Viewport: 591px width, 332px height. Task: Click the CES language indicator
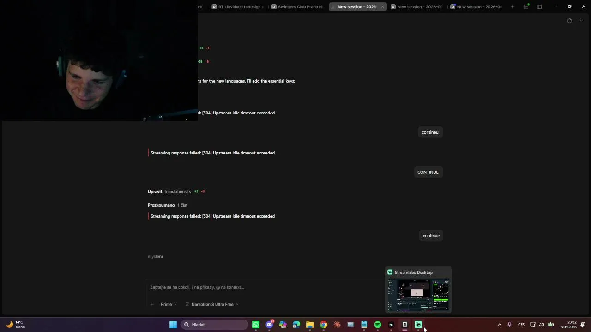click(x=521, y=325)
